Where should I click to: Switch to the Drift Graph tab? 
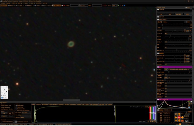click(102, 104)
